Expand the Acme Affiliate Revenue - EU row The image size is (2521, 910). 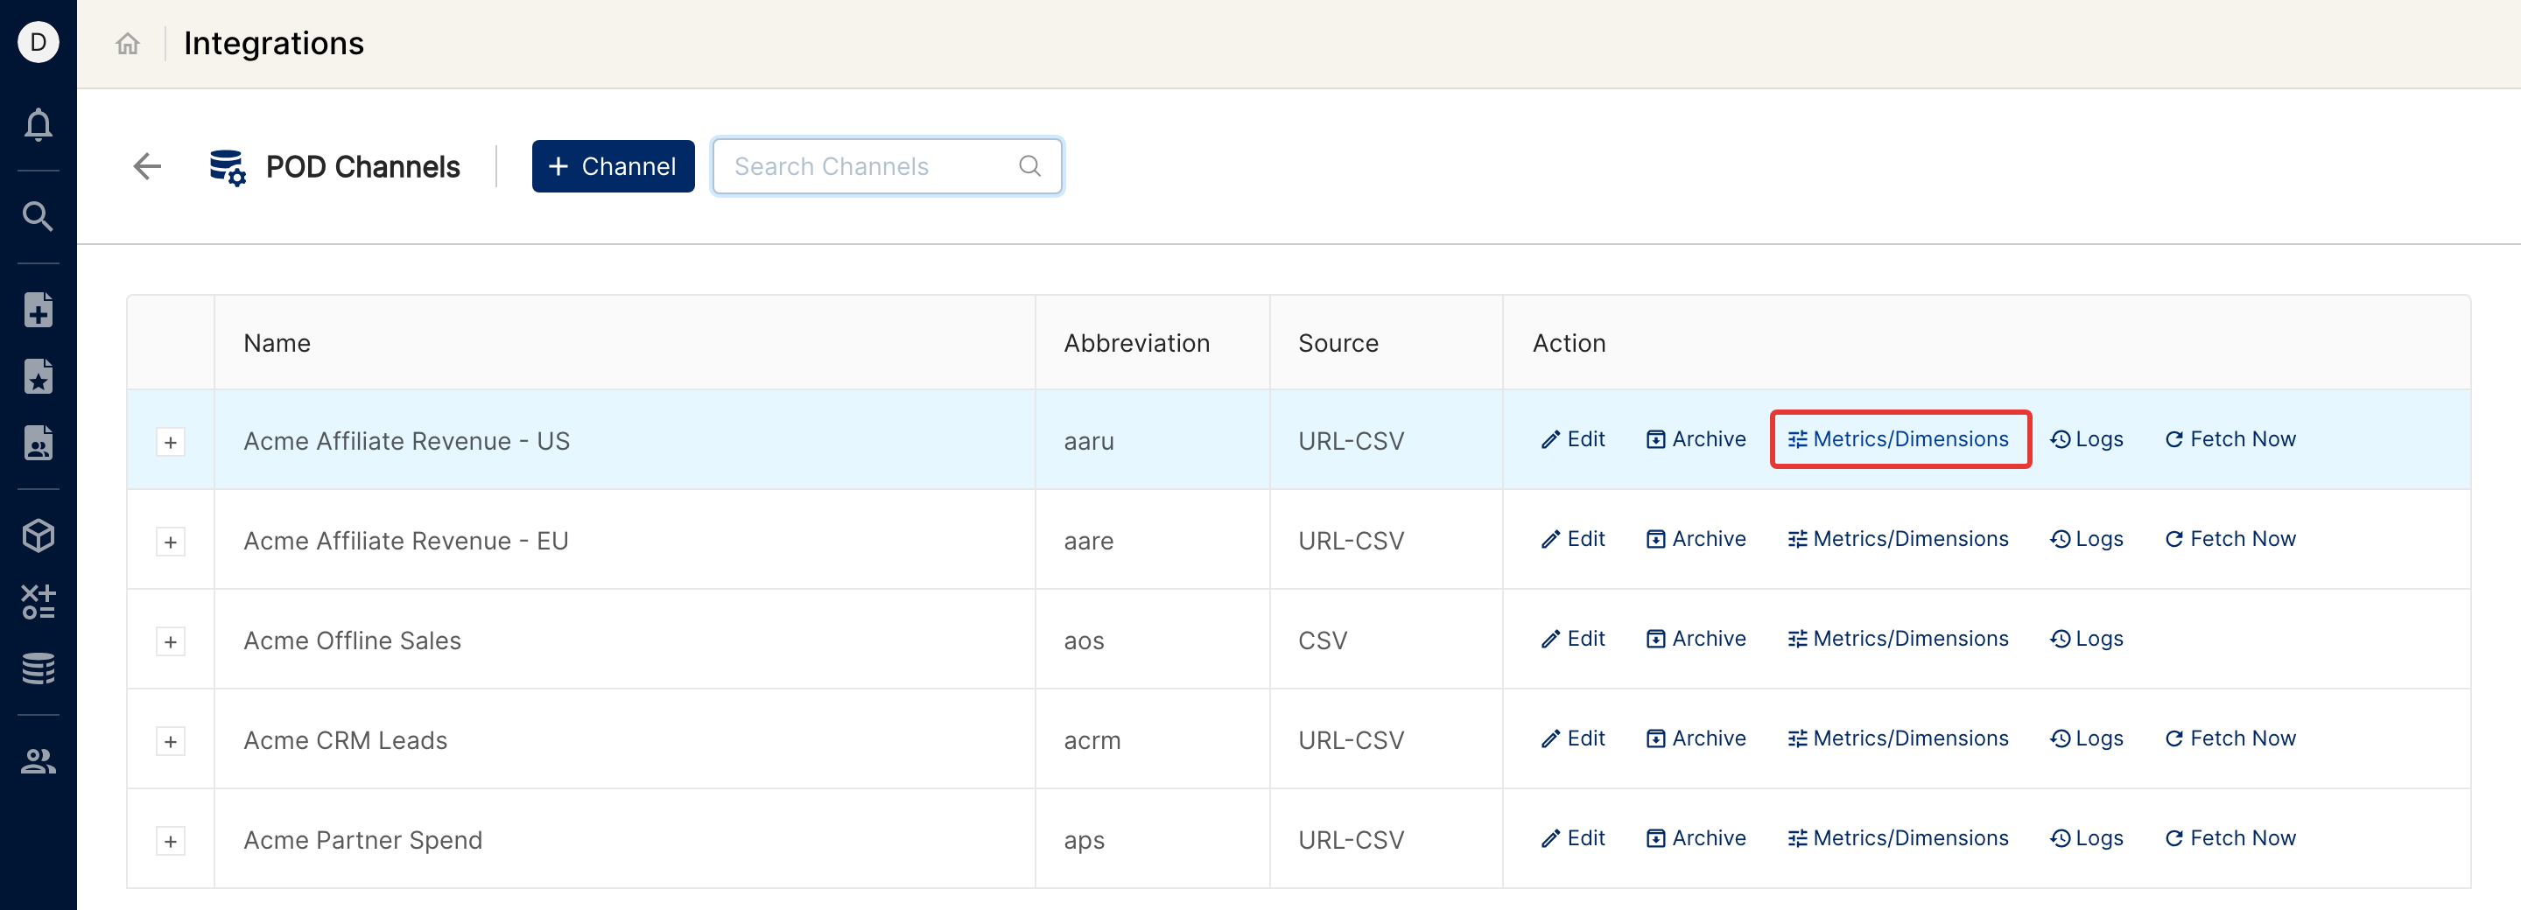171,542
